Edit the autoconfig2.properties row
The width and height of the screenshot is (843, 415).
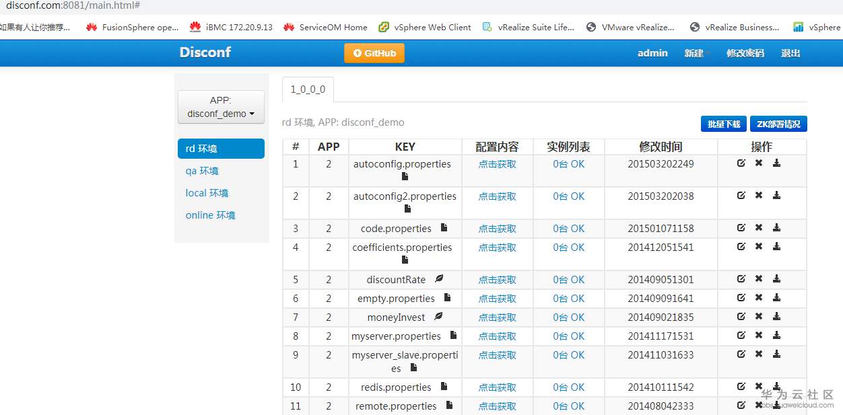[x=741, y=195]
